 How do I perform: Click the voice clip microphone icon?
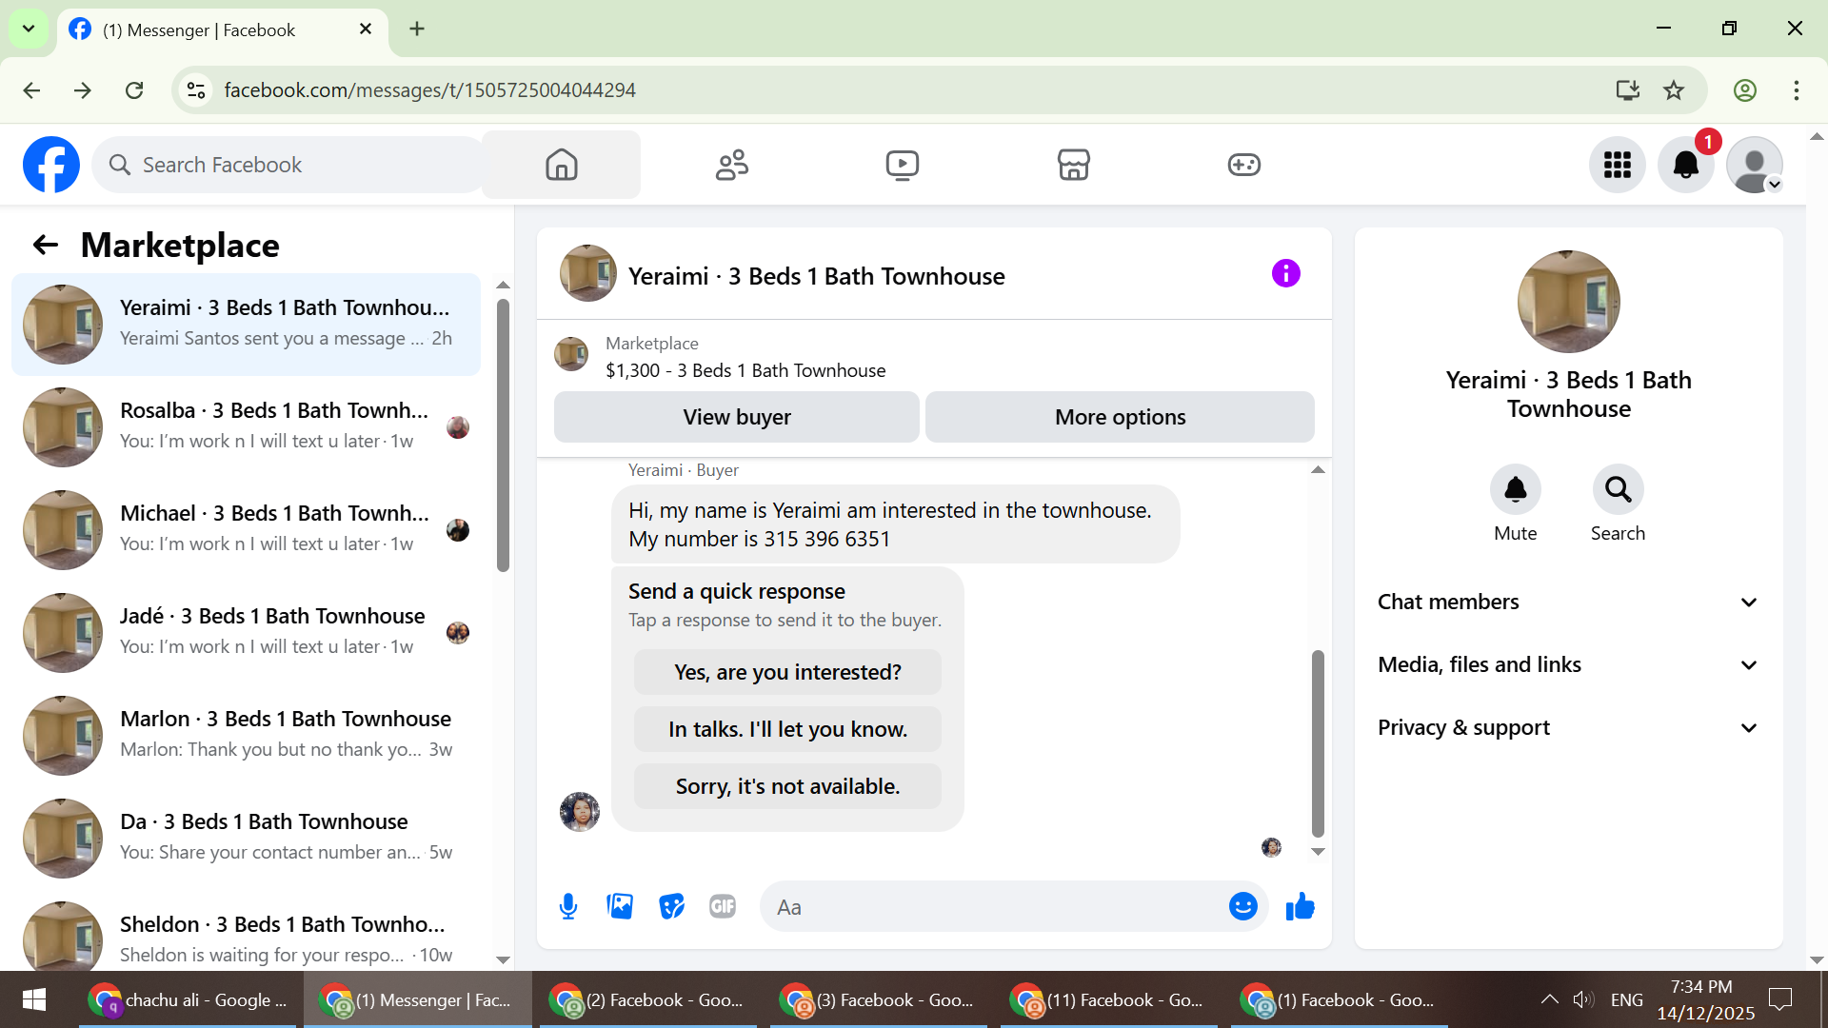(568, 906)
